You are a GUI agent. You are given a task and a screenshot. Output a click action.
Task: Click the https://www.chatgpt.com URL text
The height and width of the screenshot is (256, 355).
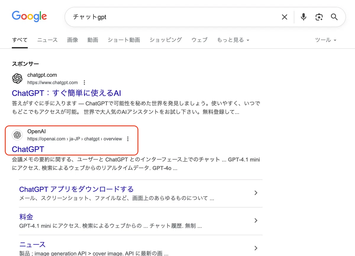53,83
